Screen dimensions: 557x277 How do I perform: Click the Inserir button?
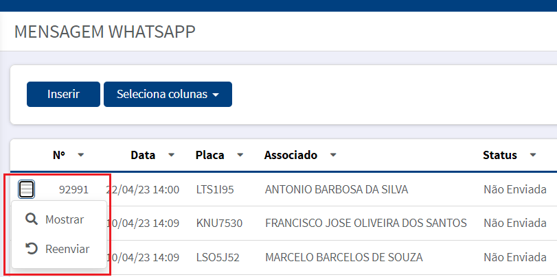pos(63,95)
